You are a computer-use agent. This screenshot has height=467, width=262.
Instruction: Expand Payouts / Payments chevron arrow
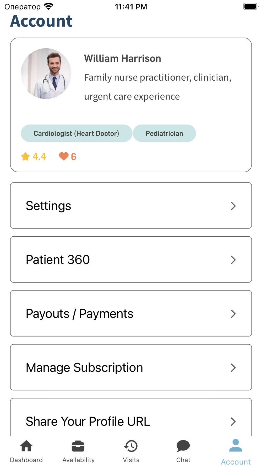(233, 314)
